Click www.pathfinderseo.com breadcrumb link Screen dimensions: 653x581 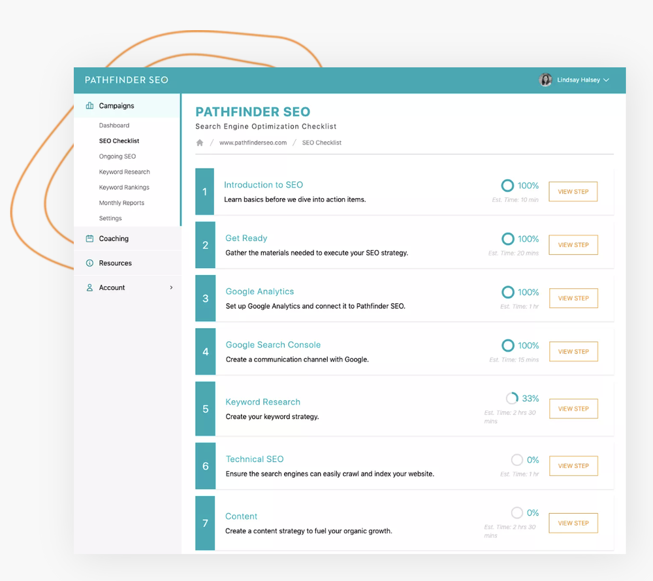pyautogui.click(x=253, y=142)
